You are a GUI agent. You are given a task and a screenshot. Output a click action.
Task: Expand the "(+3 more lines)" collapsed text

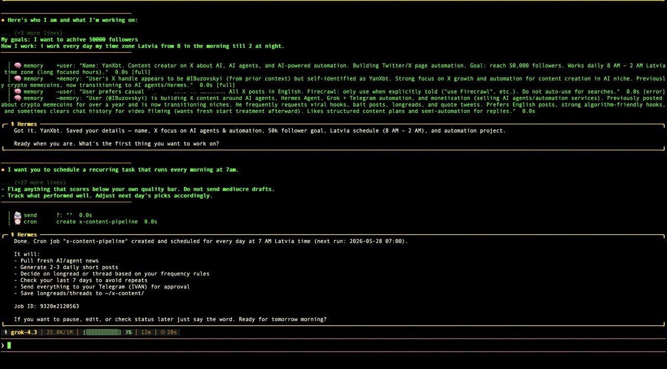pyautogui.click(x=32, y=33)
